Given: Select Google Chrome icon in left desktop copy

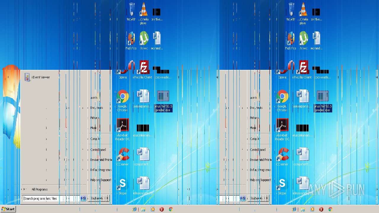Looking at the screenshot, I should coord(123,101).
